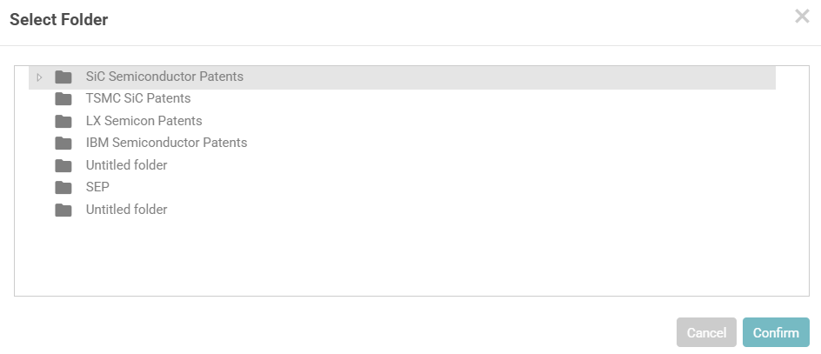Screen dimensions: 821x354
Task: Click the IBM Semiconductor Patents folder icon
Action: [x=63, y=143]
